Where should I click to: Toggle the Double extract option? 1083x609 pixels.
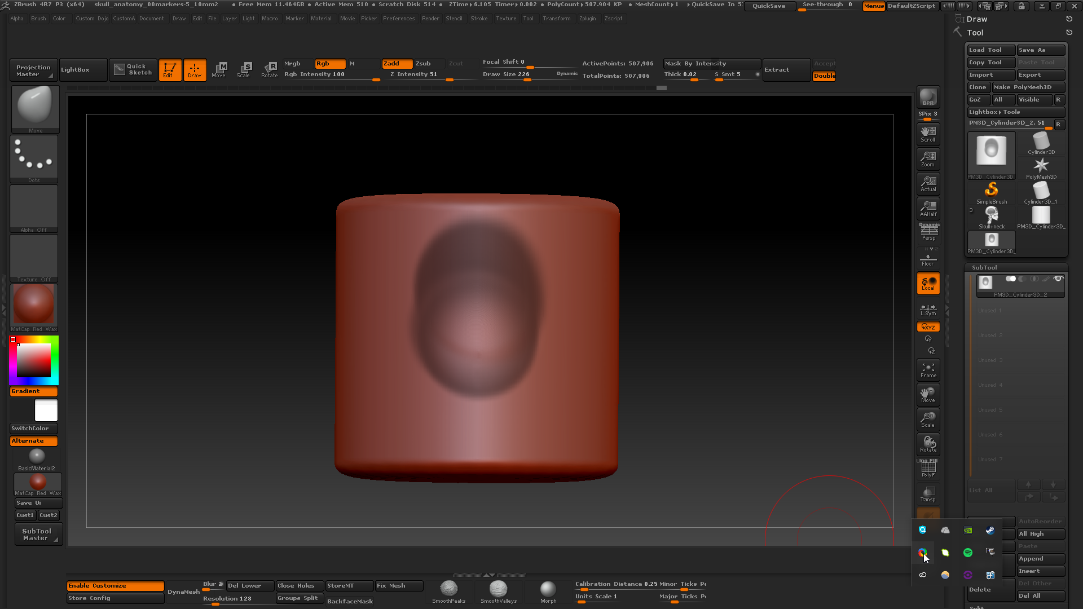click(x=824, y=76)
